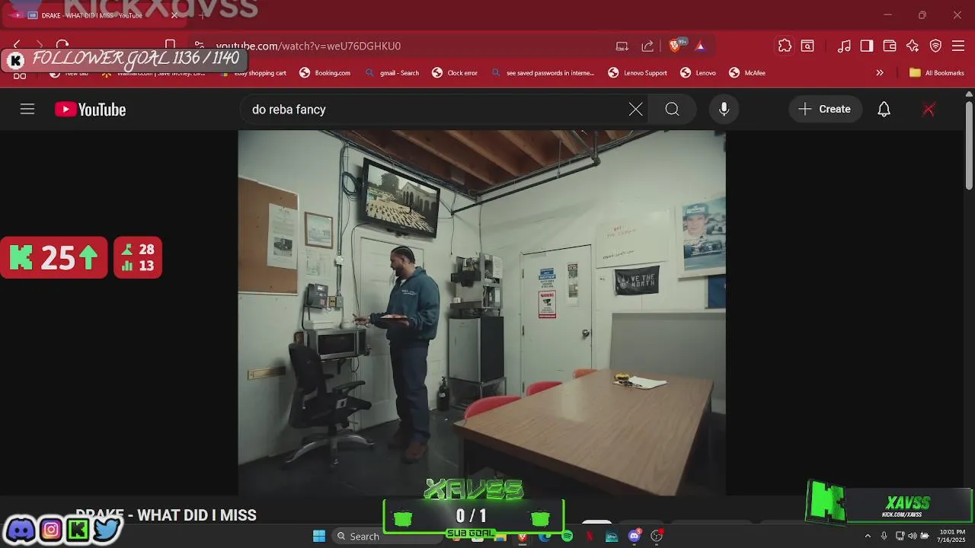Open the Windows Start menu
The image size is (975, 548).
[x=319, y=536]
